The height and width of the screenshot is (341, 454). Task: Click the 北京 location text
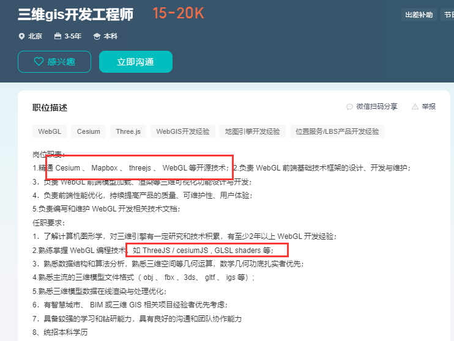[x=35, y=37]
